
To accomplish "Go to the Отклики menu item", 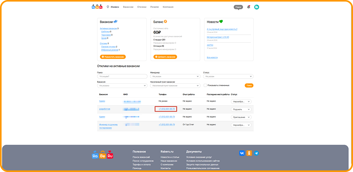I will tap(142, 7).
